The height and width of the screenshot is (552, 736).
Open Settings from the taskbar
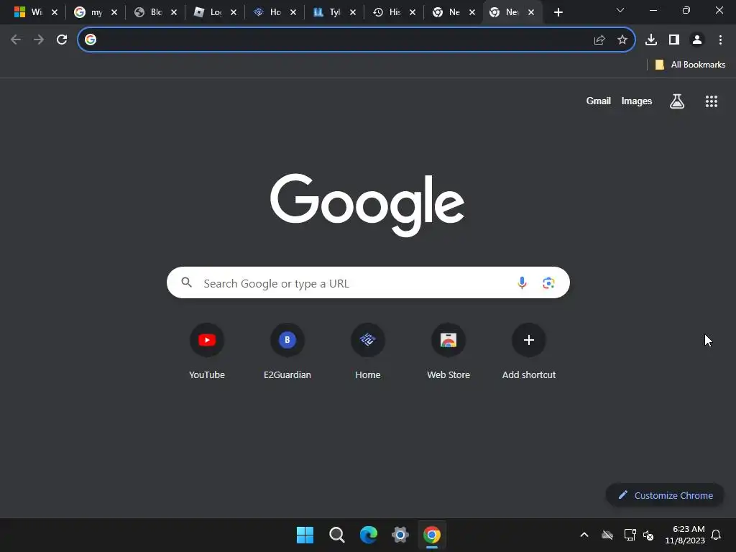400,535
